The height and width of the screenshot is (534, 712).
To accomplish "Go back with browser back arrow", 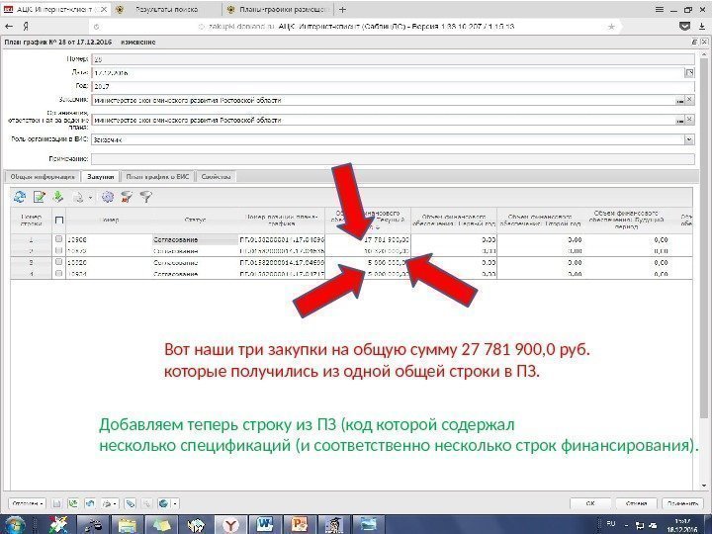I will click(x=8, y=27).
